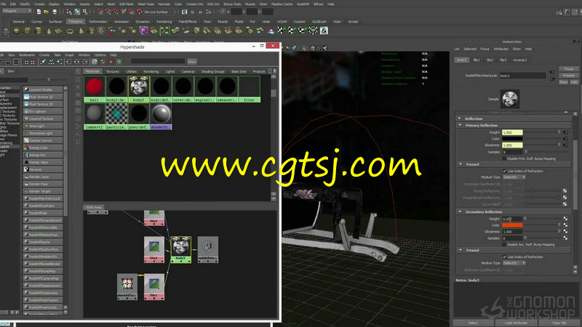Toggle Disable Sec. Refl. Bump Mapping checkbox
This screenshot has width=582, height=327.
(504, 245)
